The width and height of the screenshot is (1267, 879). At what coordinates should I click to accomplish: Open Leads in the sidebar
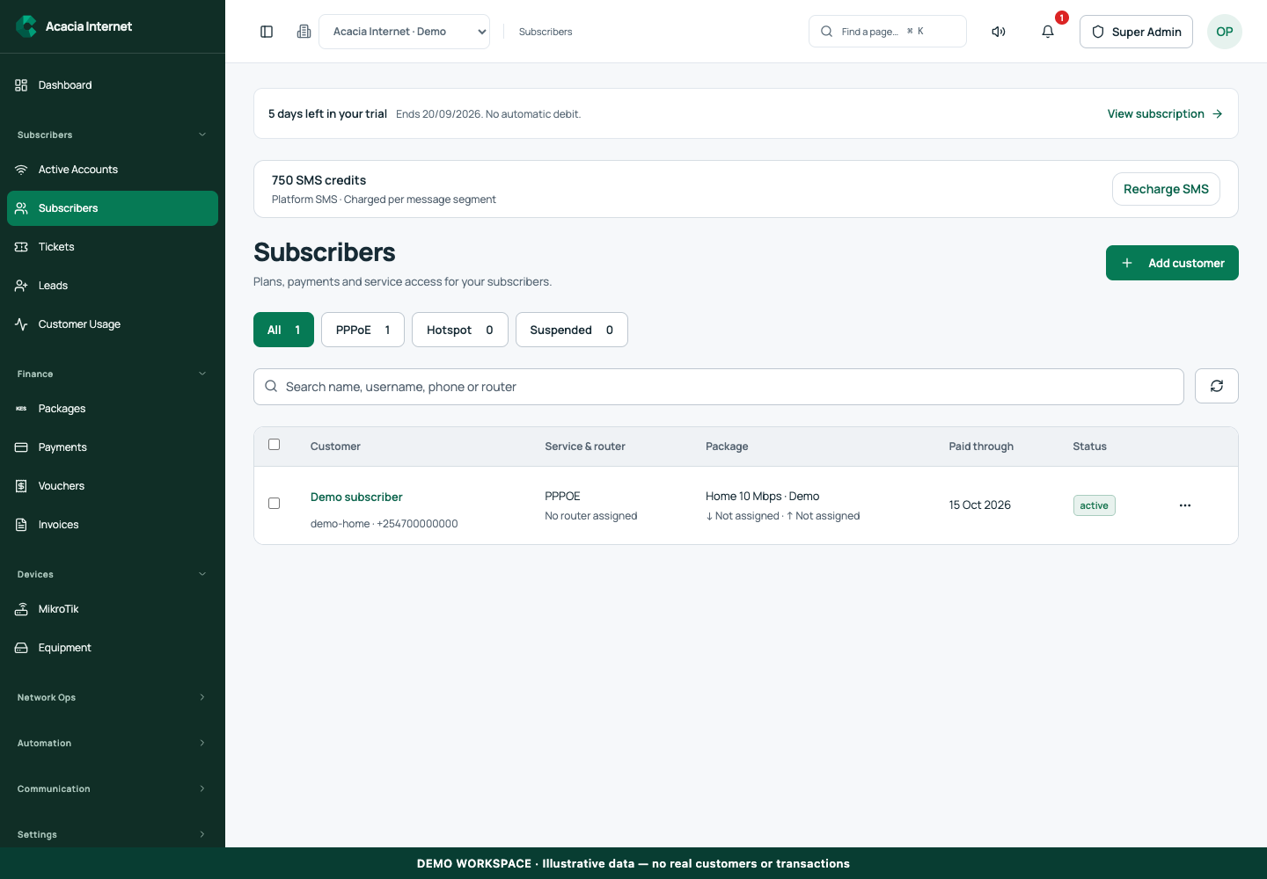[113, 286]
